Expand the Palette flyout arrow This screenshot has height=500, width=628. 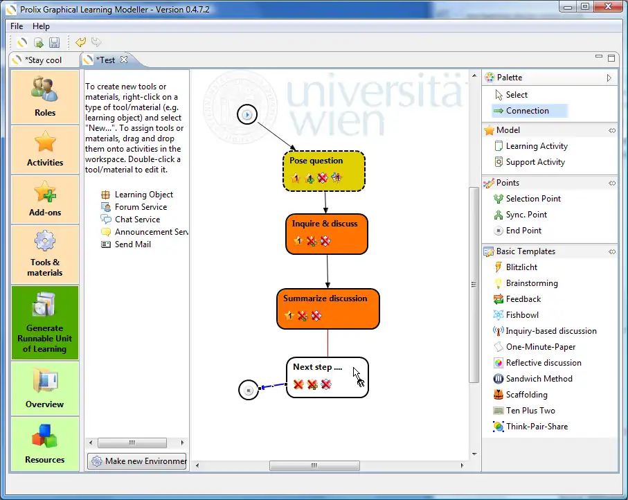[609, 78]
